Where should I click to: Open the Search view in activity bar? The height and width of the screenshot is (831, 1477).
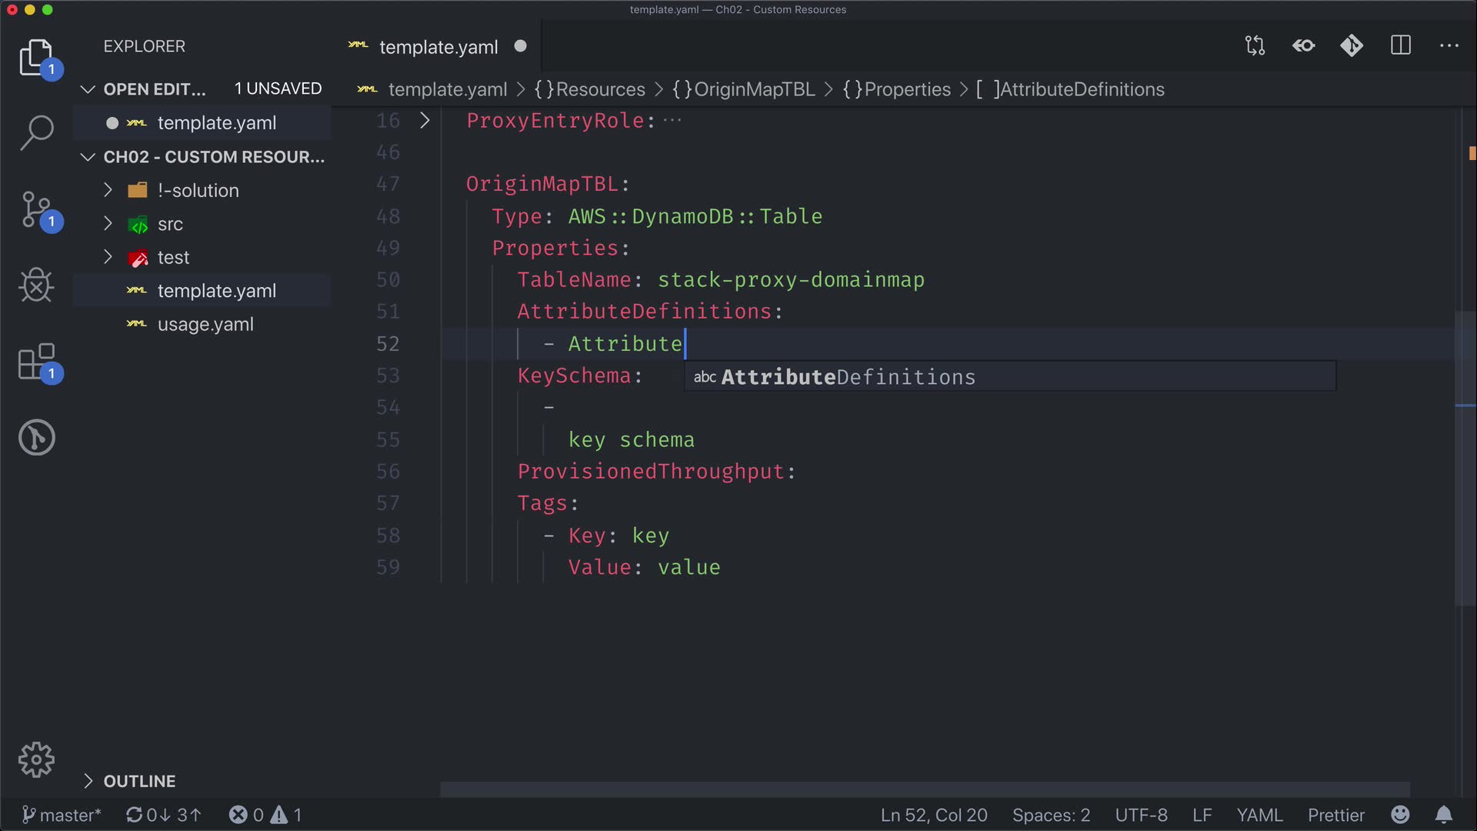click(36, 132)
